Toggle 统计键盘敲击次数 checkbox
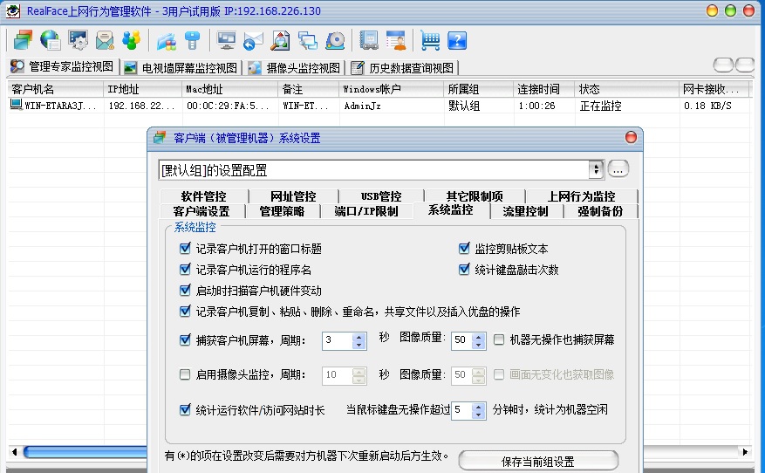Screen dimensions: 765x473 coord(465,270)
